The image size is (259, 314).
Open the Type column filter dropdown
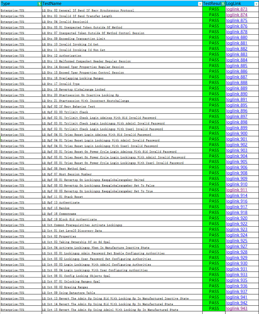39,4
